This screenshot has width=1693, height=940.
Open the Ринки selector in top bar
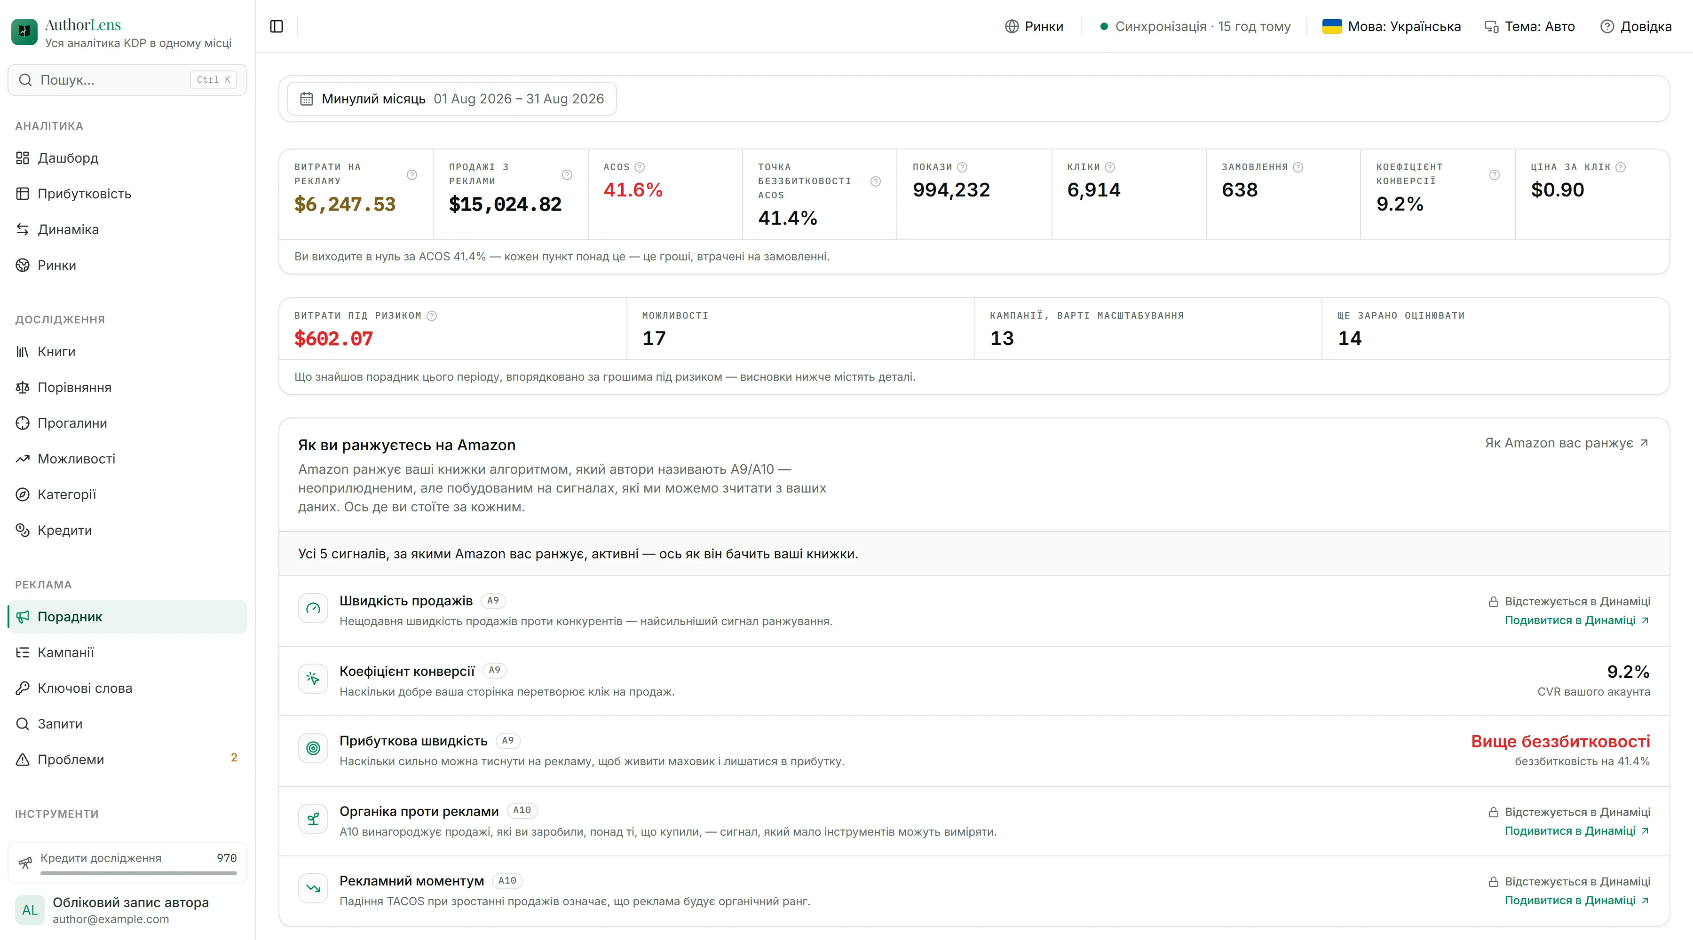[1034, 26]
